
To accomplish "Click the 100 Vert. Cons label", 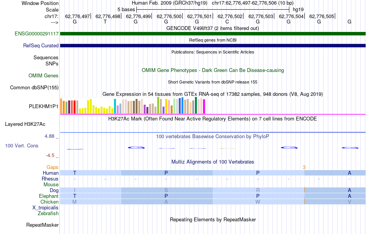I will pyautogui.click(x=22, y=145).
